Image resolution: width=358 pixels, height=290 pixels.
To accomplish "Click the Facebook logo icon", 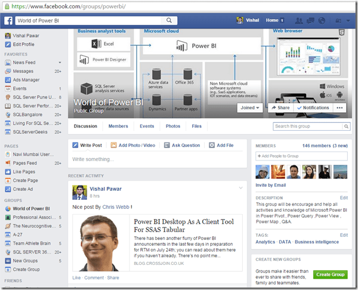I will [9, 20].
